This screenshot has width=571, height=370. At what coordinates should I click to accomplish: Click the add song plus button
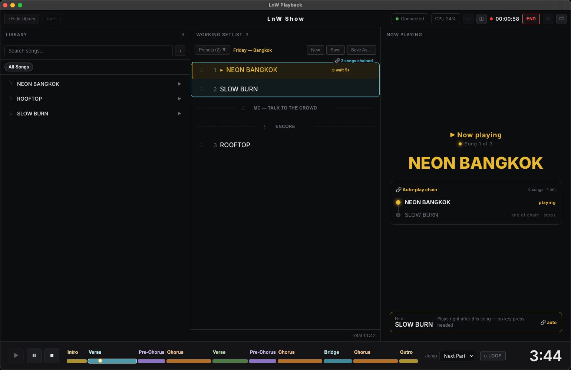pos(180,51)
